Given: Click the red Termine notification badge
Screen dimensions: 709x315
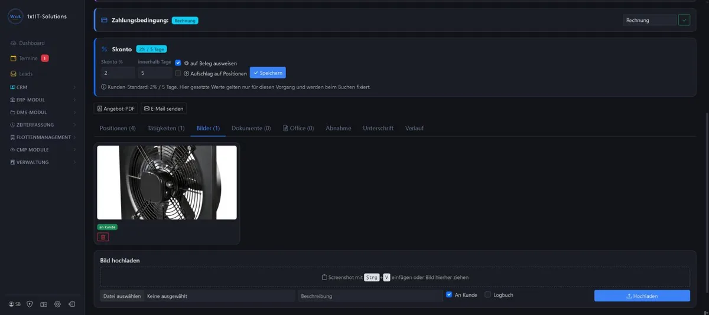Looking at the screenshot, I should (45, 58).
